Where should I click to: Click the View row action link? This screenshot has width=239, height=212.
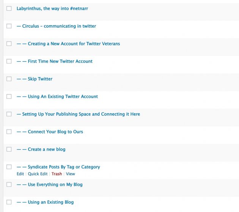(x=71, y=174)
